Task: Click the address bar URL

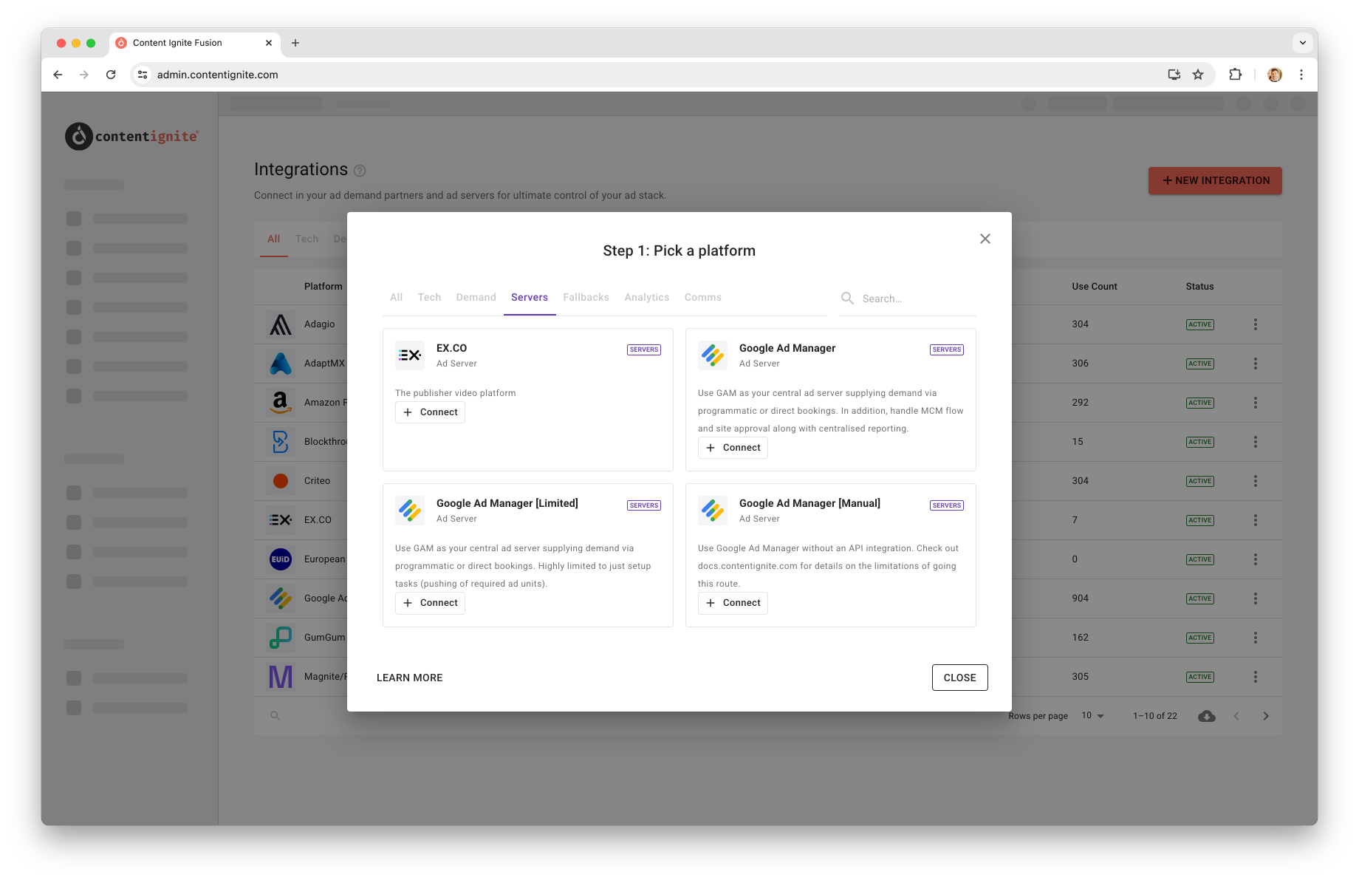Action: point(218,75)
